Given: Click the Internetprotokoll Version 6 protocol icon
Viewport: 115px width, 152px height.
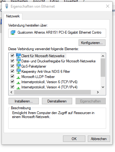Looking at the screenshot, I should click(18, 83).
